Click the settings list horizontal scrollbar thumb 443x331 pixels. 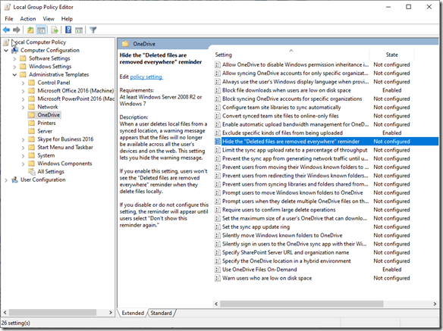[301, 304]
